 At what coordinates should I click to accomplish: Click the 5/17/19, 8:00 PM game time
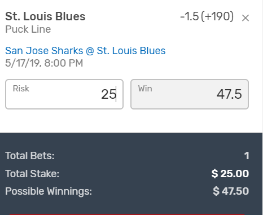[44, 63]
